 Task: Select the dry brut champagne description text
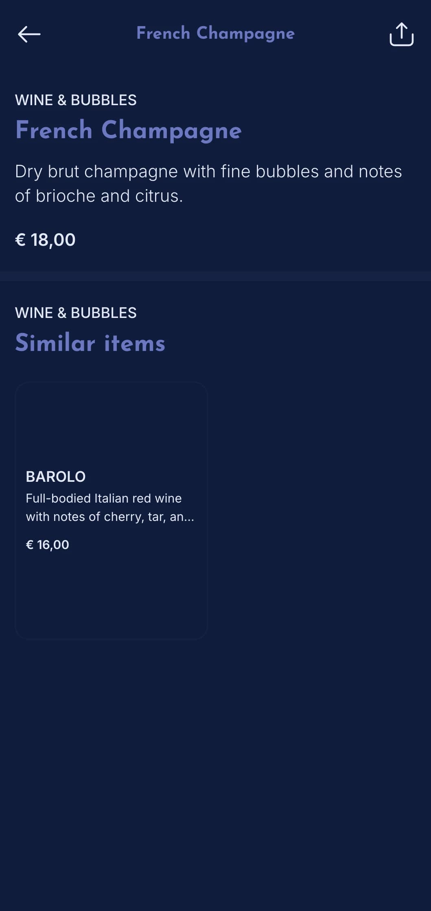click(208, 183)
